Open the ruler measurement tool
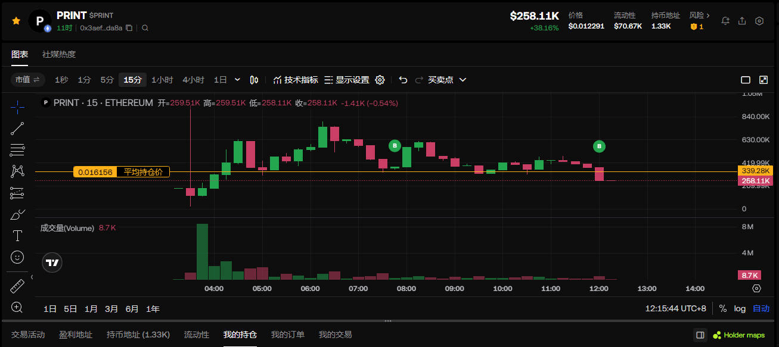The image size is (779, 347). (17, 286)
